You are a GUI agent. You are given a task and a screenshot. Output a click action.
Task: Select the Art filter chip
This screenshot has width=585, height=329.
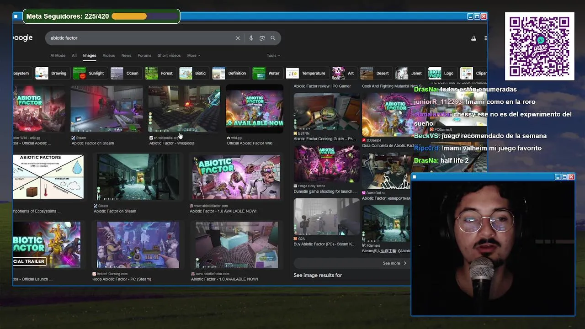(x=344, y=73)
